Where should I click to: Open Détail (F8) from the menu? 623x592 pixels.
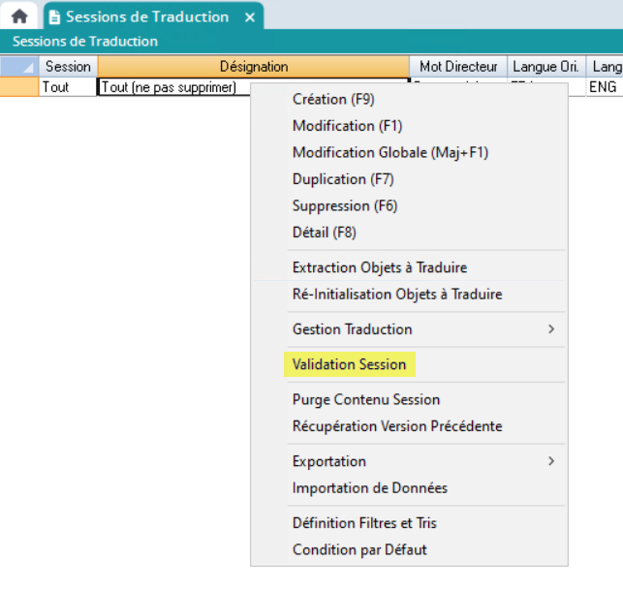(324, 233)
